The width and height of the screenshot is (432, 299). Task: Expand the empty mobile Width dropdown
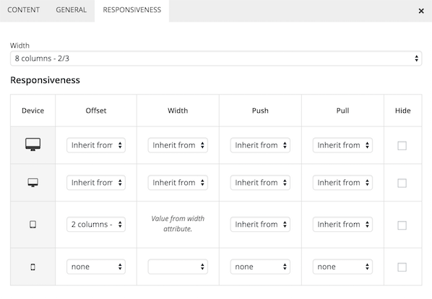pyautogui.click(x=178, y=266)
